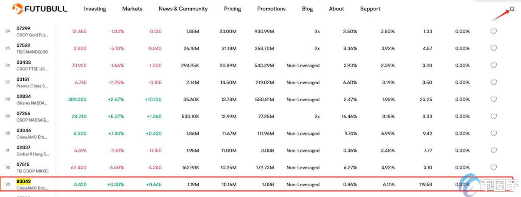Viewport: 521px width, 197px height.
Task: Toggle watchlist heart for 07522
Action: pyautogui.click(x=493, y=48)
